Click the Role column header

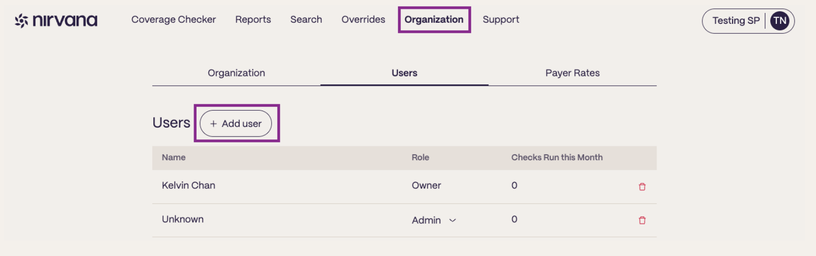[x=420, y=157]
